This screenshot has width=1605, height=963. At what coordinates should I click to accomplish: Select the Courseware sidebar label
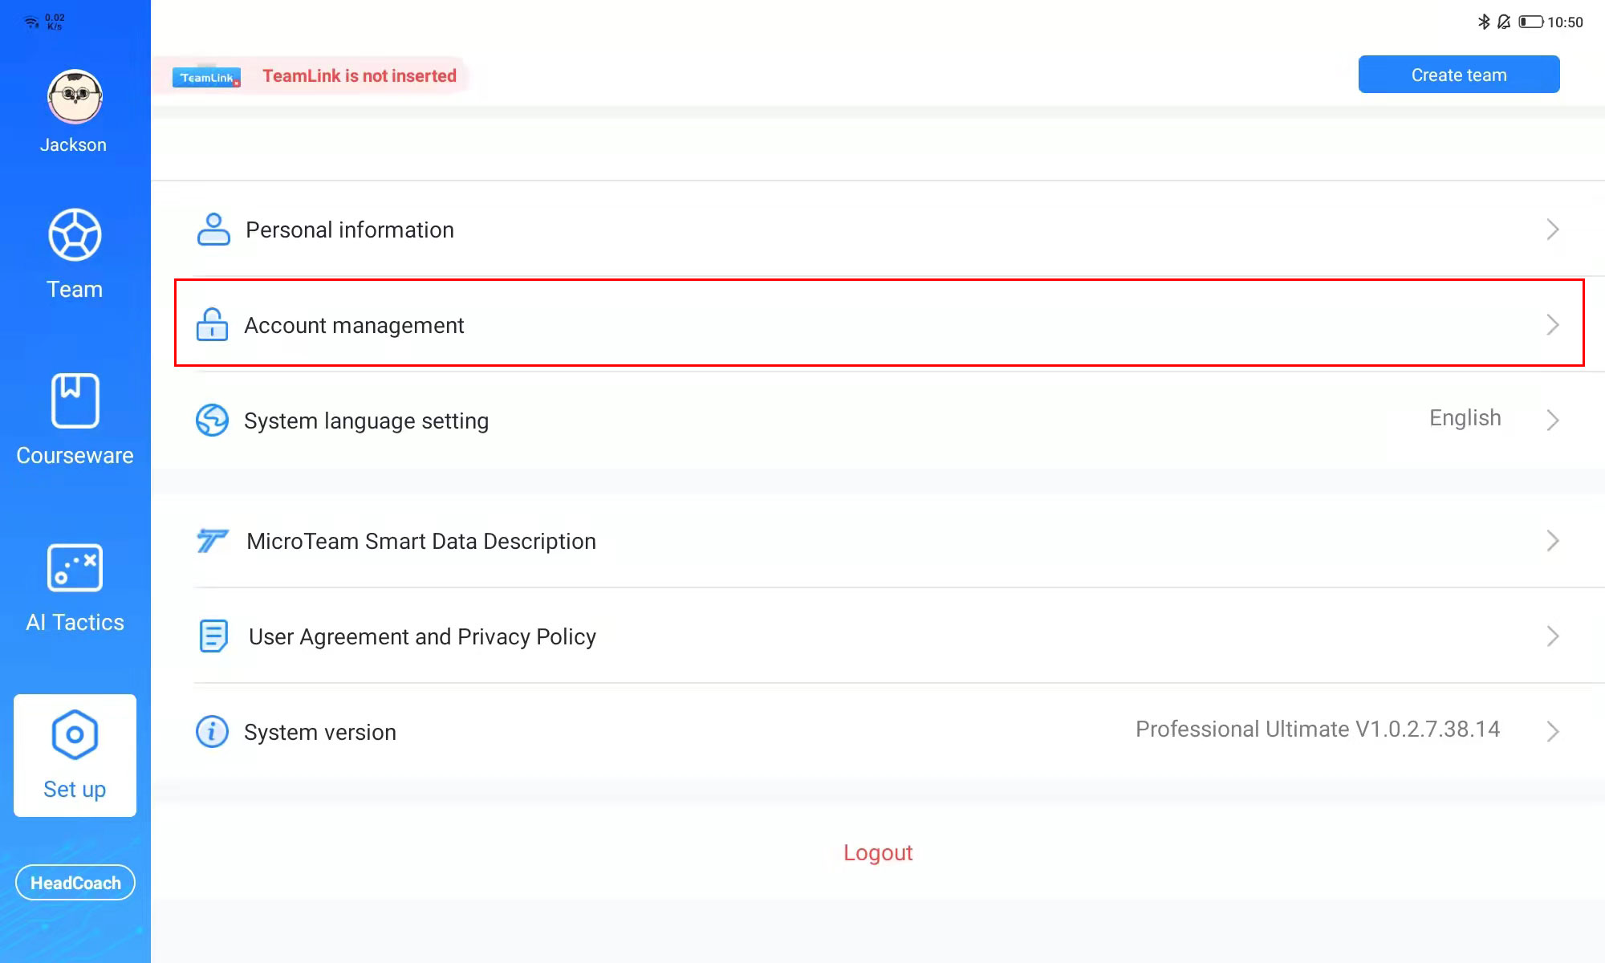[75, 456]
